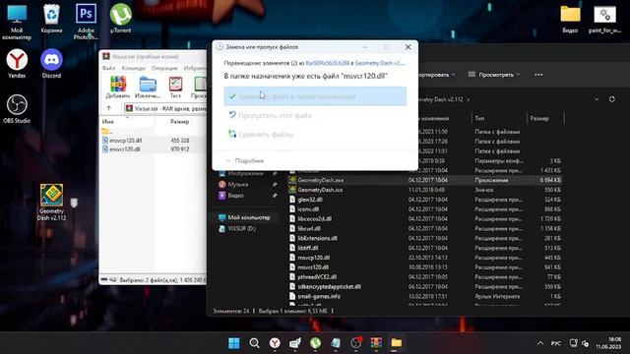Close the replace or skip files dialog
The image size is (630, 354).
click(408, 47)
